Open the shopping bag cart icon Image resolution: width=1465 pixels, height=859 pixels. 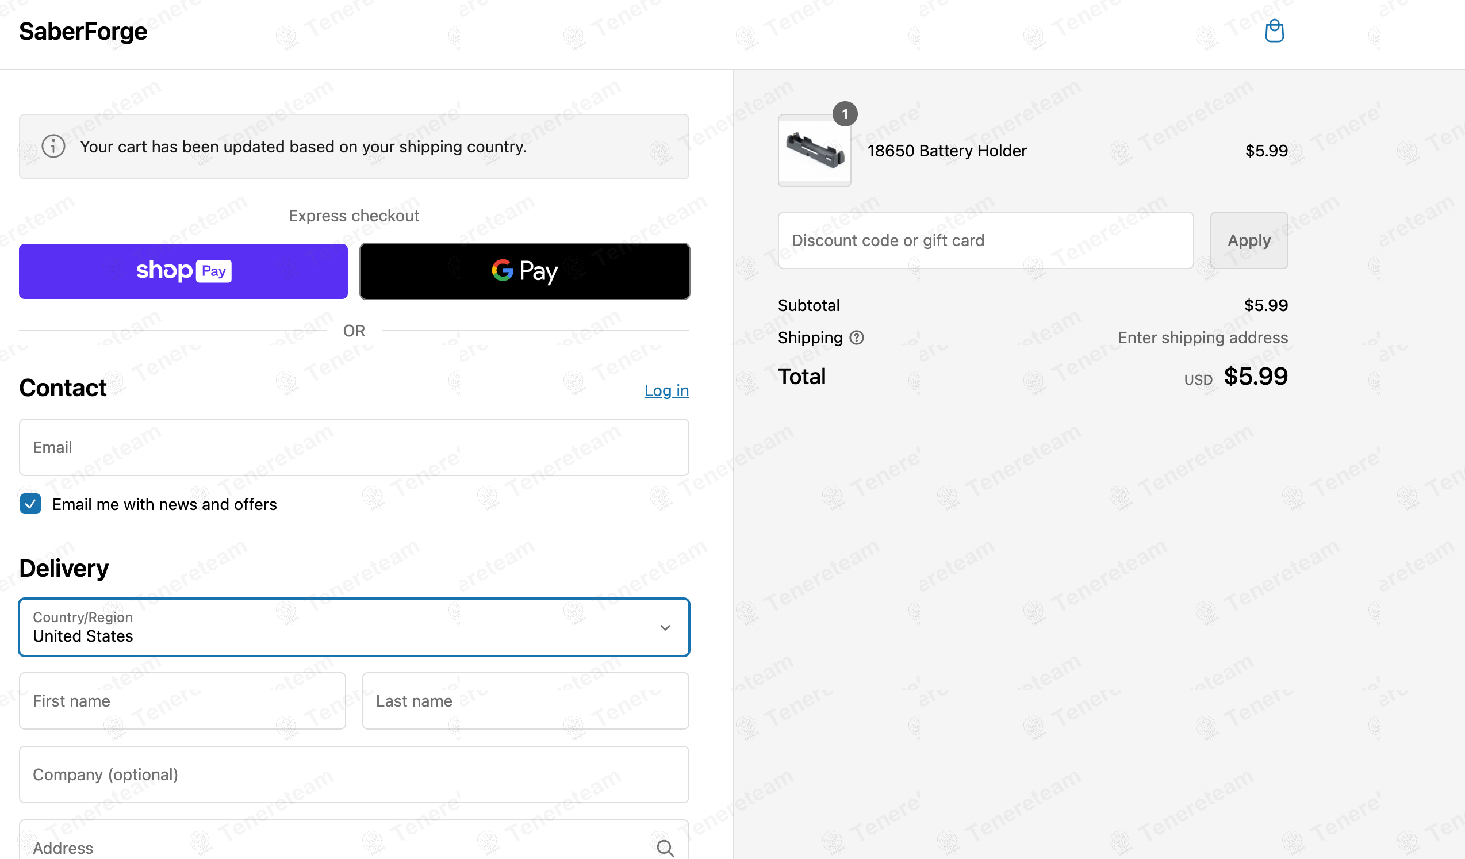click(x=1274, y=31)
